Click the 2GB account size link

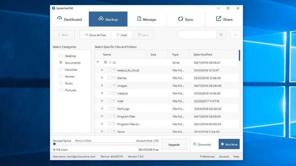156,141
